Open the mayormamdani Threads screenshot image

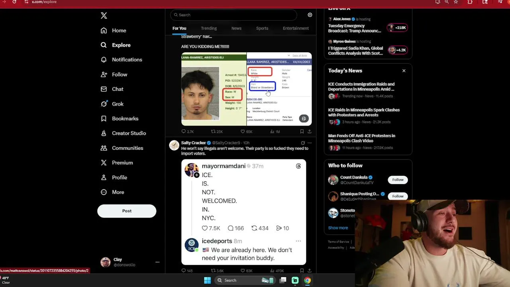[x=243, y=212]
